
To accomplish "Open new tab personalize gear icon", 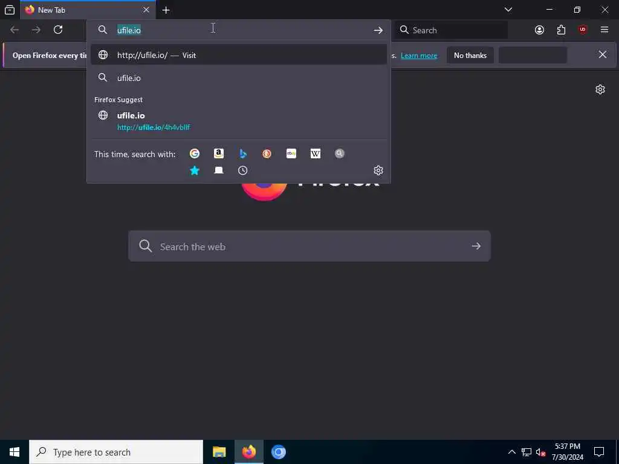I will 600,89.
